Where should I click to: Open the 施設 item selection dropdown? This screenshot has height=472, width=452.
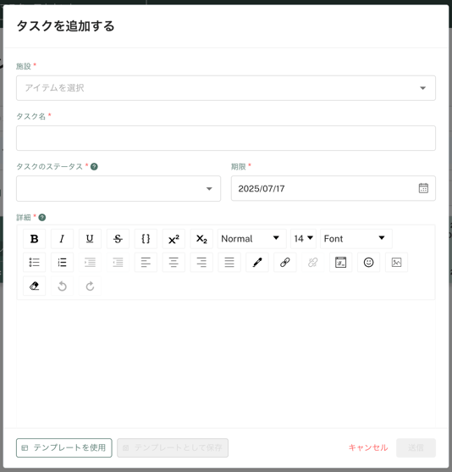tap(226, 88)
